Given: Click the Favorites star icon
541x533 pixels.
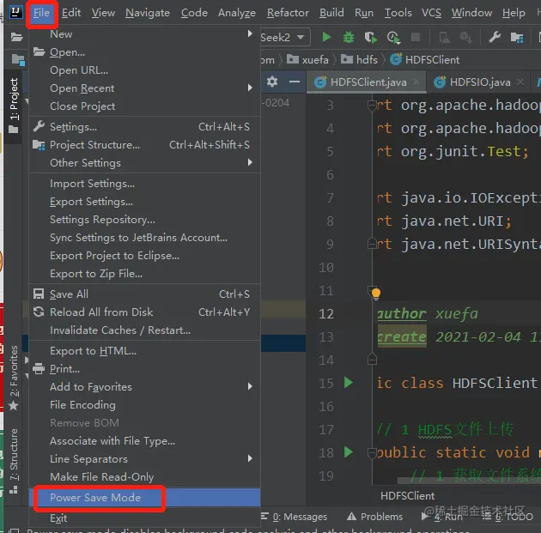Looking at the screenshot, I should coord(14,406).
